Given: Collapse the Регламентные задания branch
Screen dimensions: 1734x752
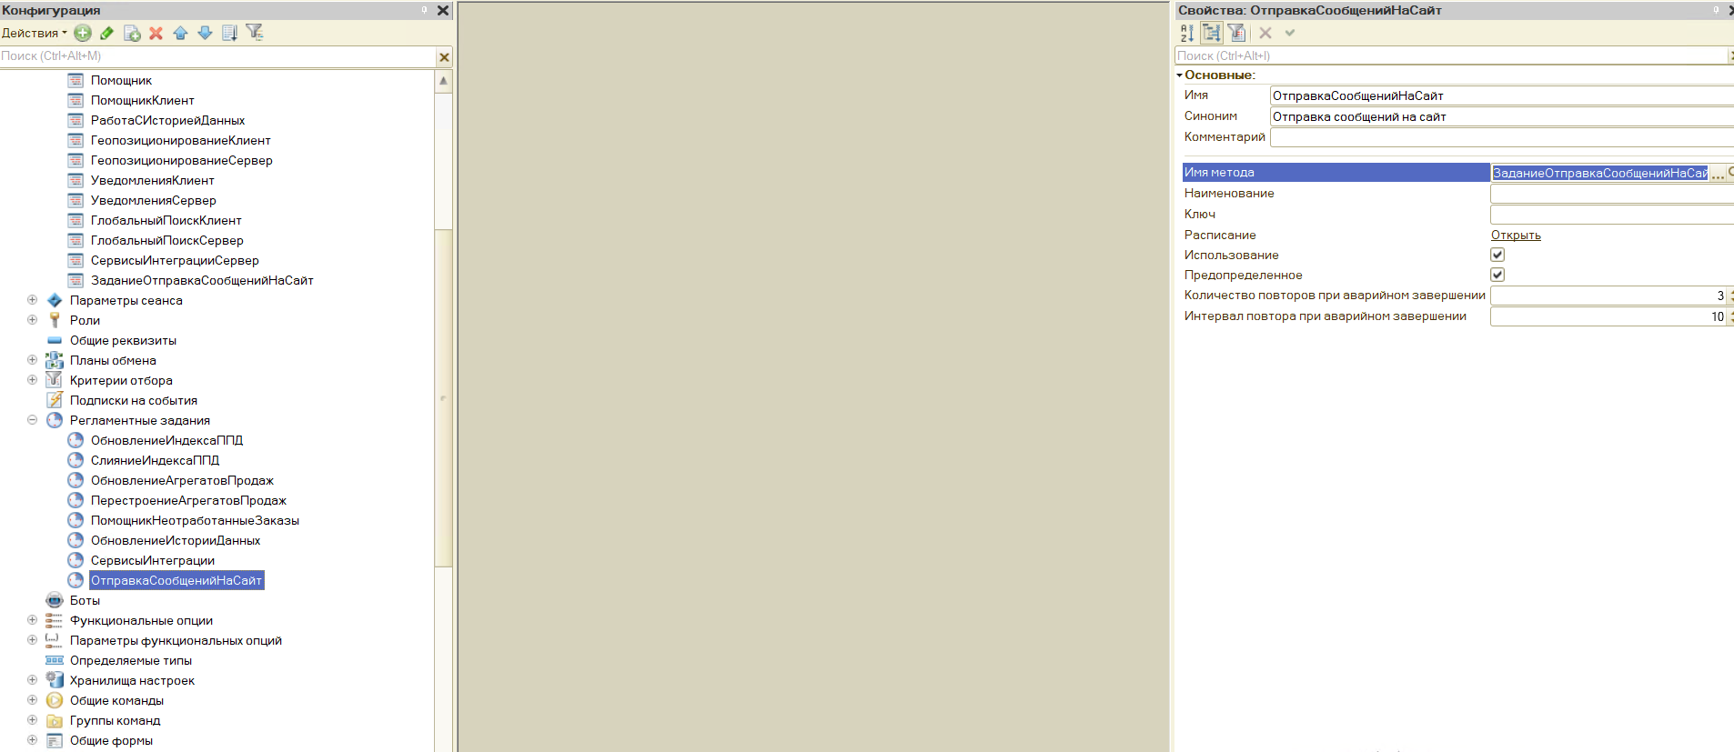Looking at the screenshot, I should tap(32, 420).
